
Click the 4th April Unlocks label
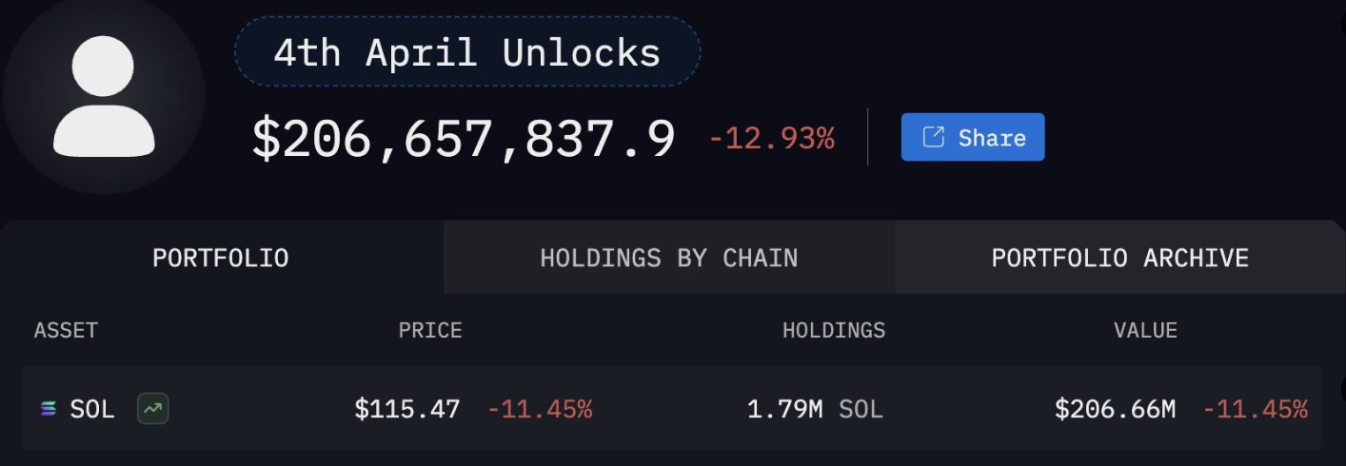(466, 52)
